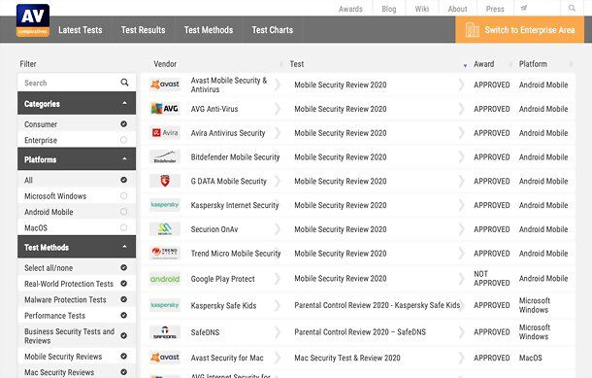Select the Consumer category radio

click(x=123, y=124)
